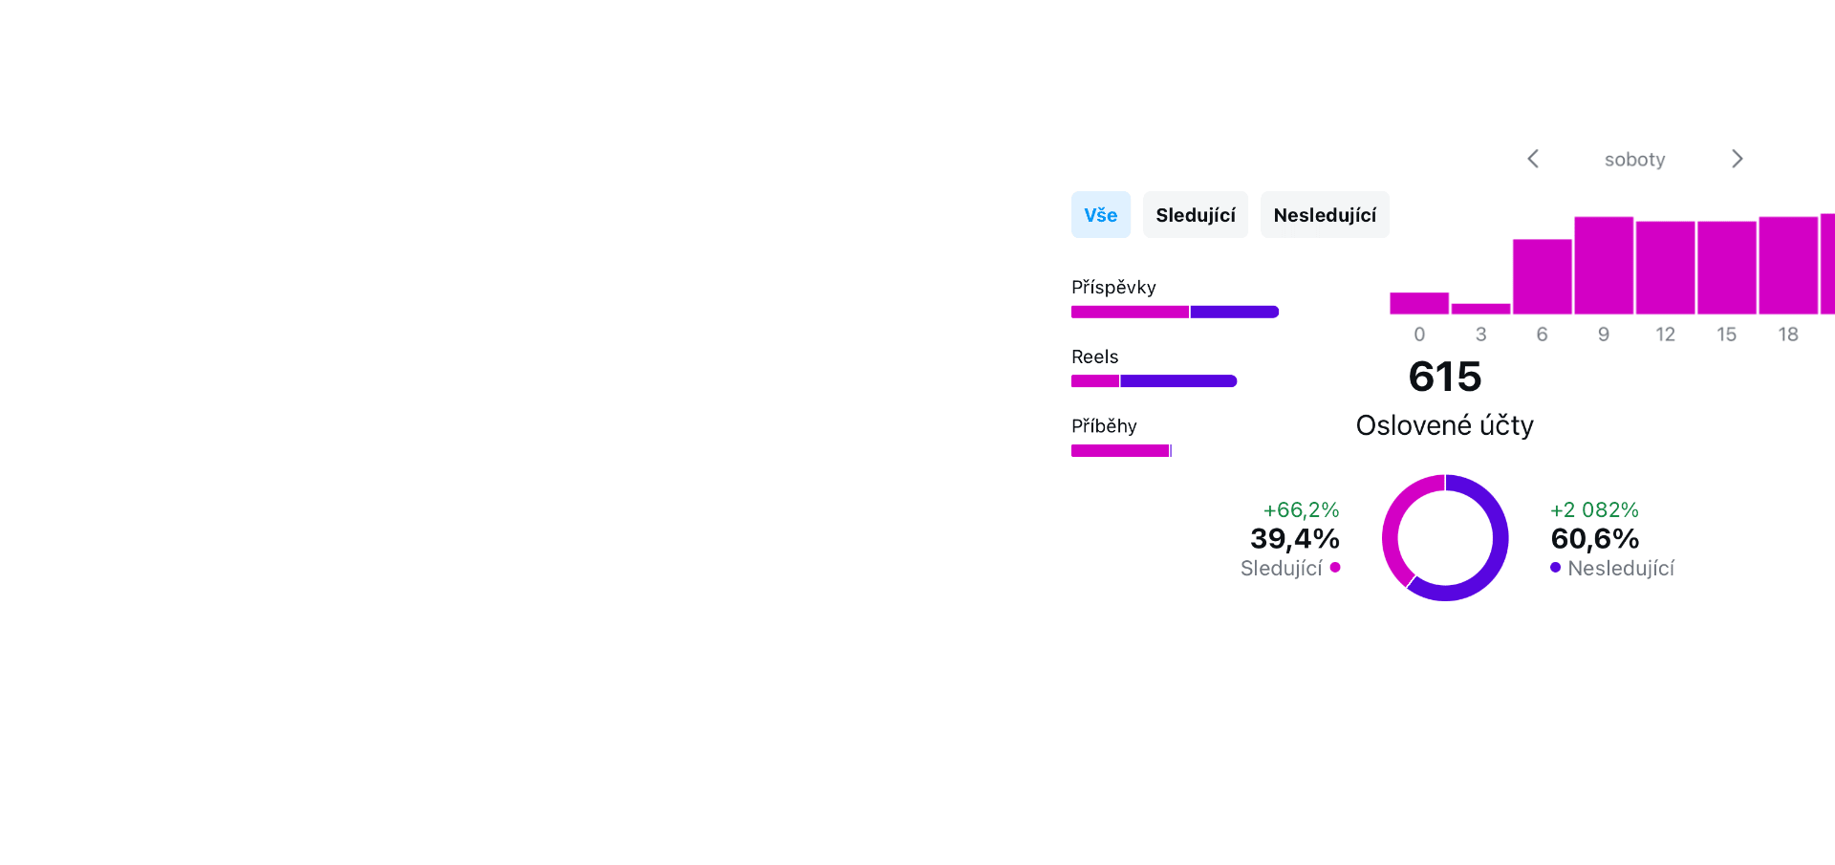Select the chart bar at hour 3
Viewport: 1835px width, 865px height.
(1480, 309)
